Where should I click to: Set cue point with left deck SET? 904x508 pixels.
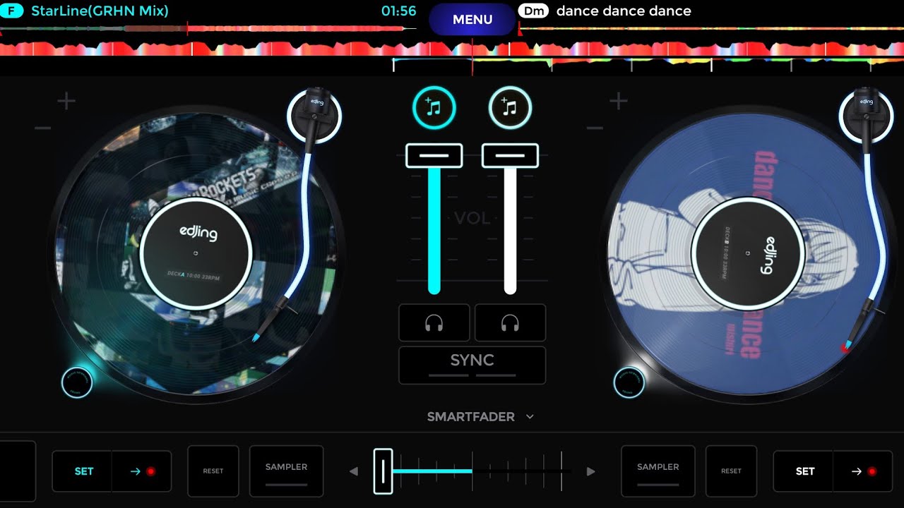click(83, 471)
